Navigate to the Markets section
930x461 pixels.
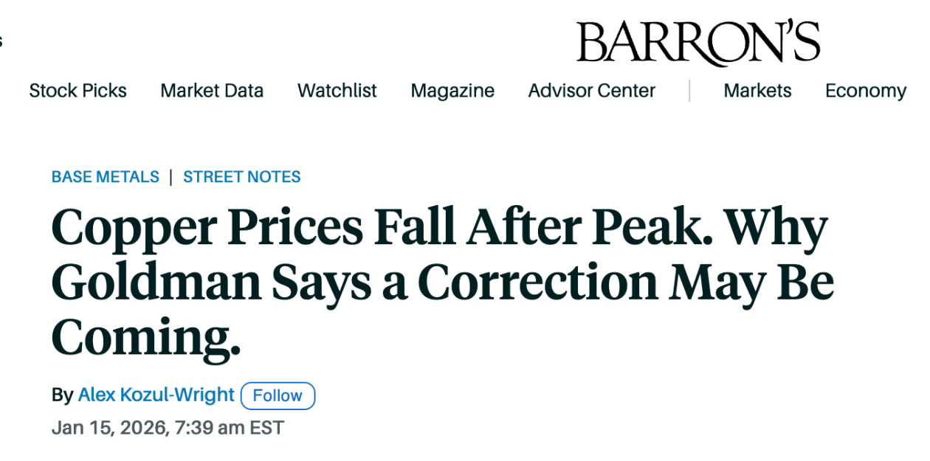757,91
